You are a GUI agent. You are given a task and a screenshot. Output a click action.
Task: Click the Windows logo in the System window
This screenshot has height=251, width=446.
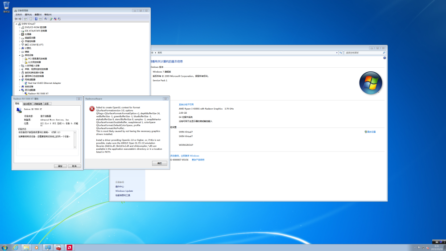click(371, 83)
